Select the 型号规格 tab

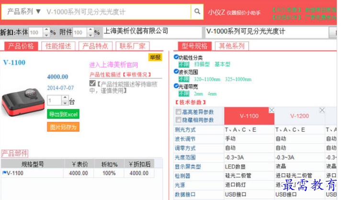coord(194,46)
